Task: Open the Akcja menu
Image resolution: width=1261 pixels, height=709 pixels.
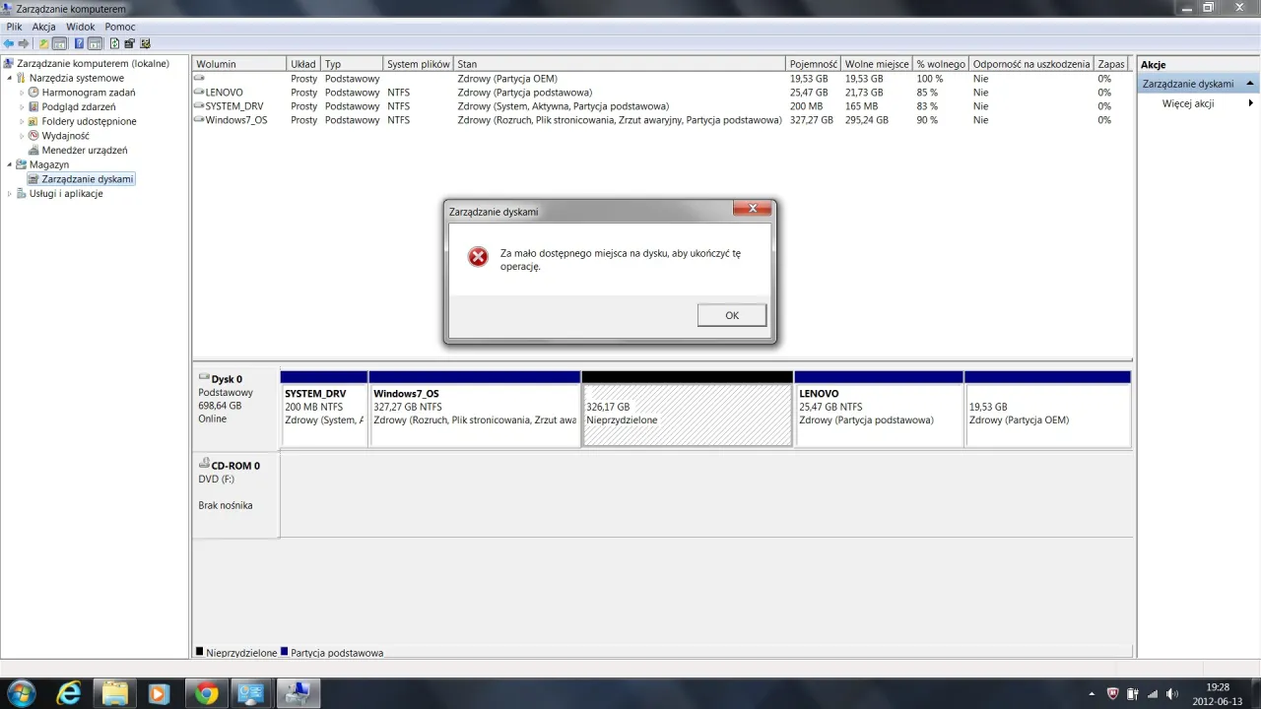Action: 43,27
